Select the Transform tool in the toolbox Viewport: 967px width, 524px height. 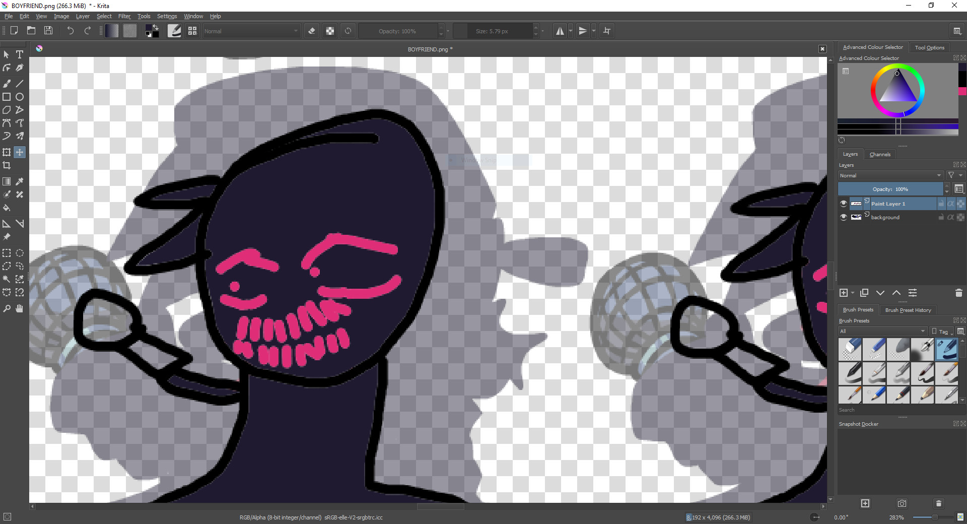click(7, 152)
